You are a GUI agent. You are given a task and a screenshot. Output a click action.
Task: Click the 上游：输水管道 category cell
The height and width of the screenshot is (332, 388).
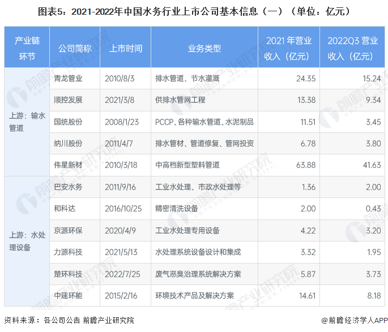pyautogui.click(x=27, y=122)
